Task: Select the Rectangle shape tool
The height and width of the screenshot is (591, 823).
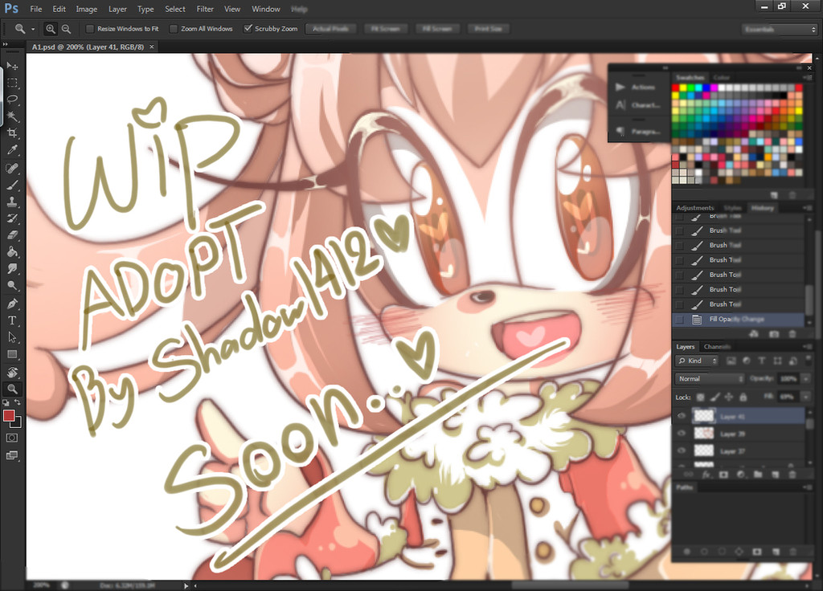Action: [x=12, y=354]
